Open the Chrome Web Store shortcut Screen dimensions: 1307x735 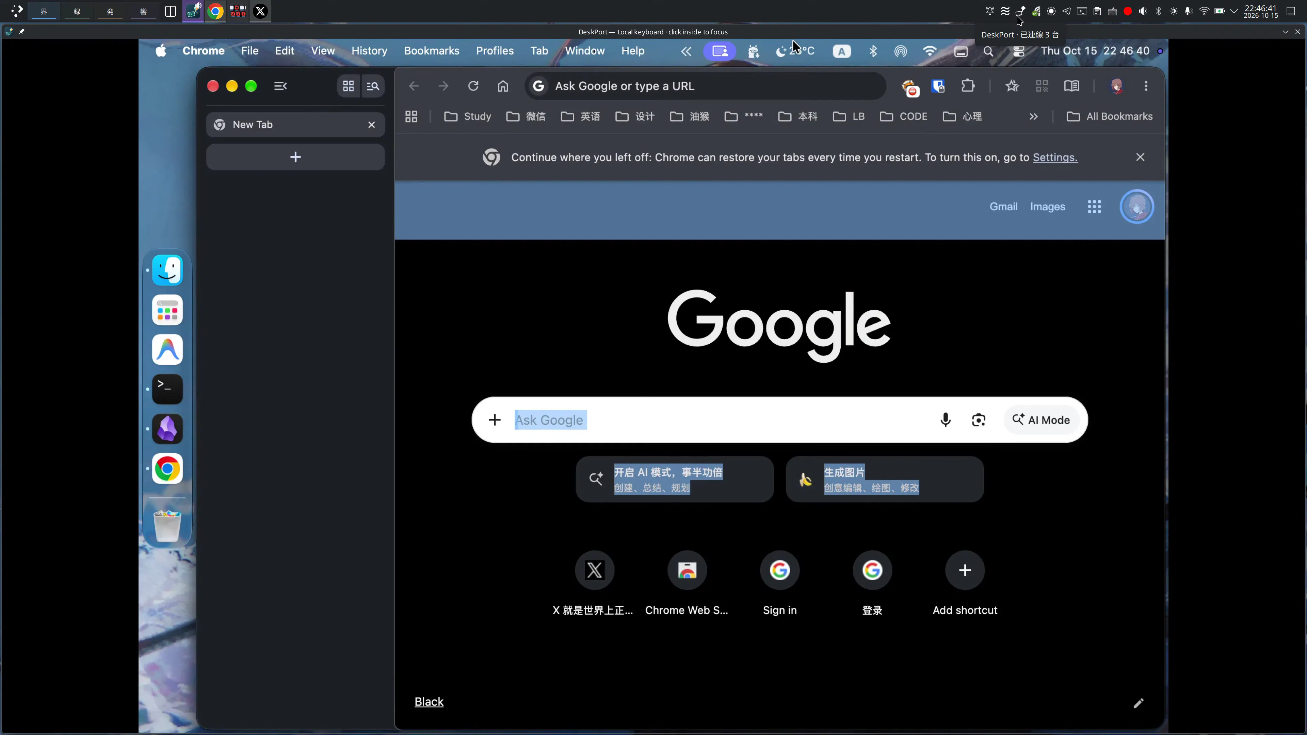click(x=687, y=583)
